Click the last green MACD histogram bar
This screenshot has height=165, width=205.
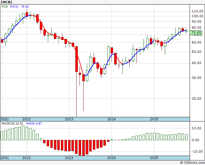(186, 137)
